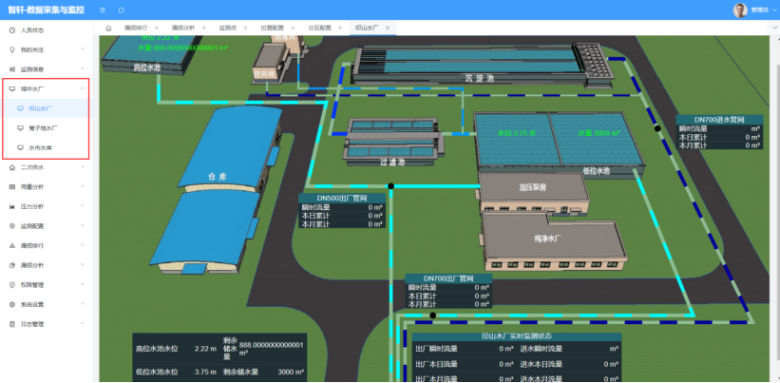
Task: Click the 压力分析 chart icon
Action: pyautogui.click(x=12, y=206)
